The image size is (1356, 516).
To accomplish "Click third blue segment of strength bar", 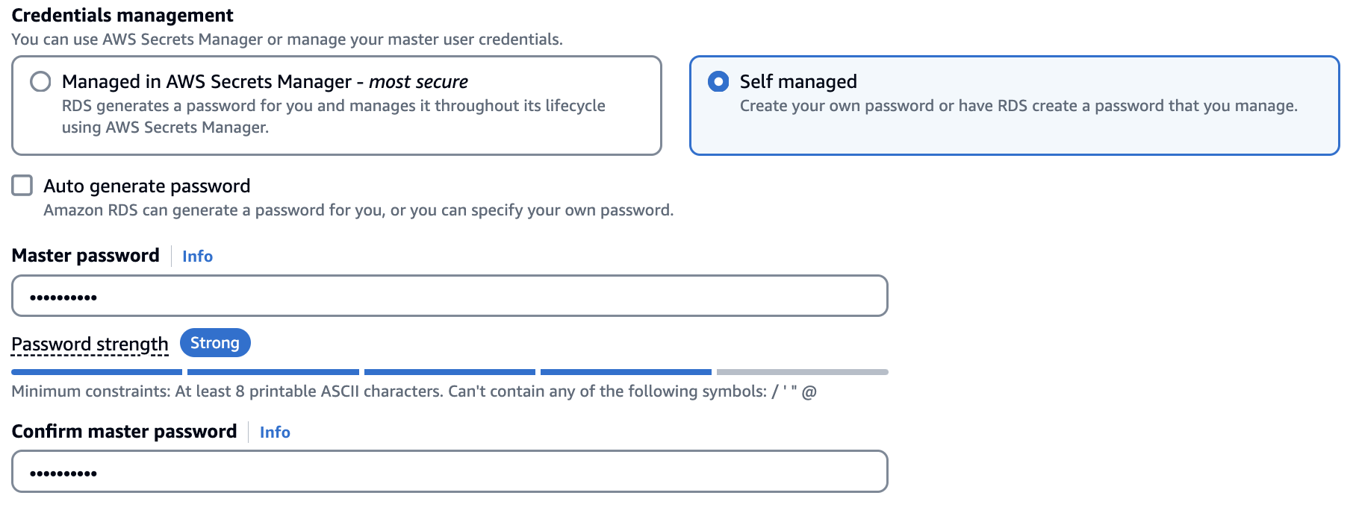I will coord(450,371).
